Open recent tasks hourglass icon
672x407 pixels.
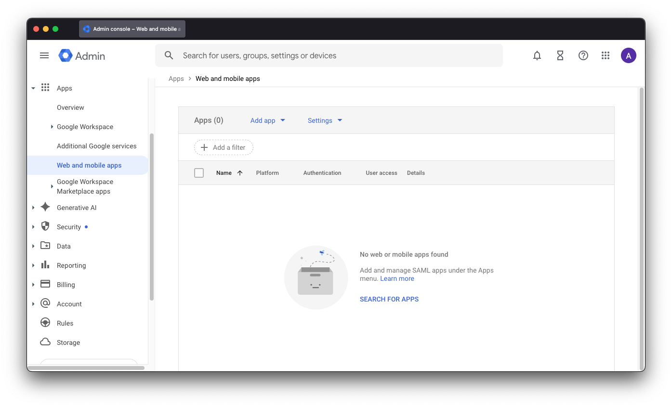[x=560, y=55]
